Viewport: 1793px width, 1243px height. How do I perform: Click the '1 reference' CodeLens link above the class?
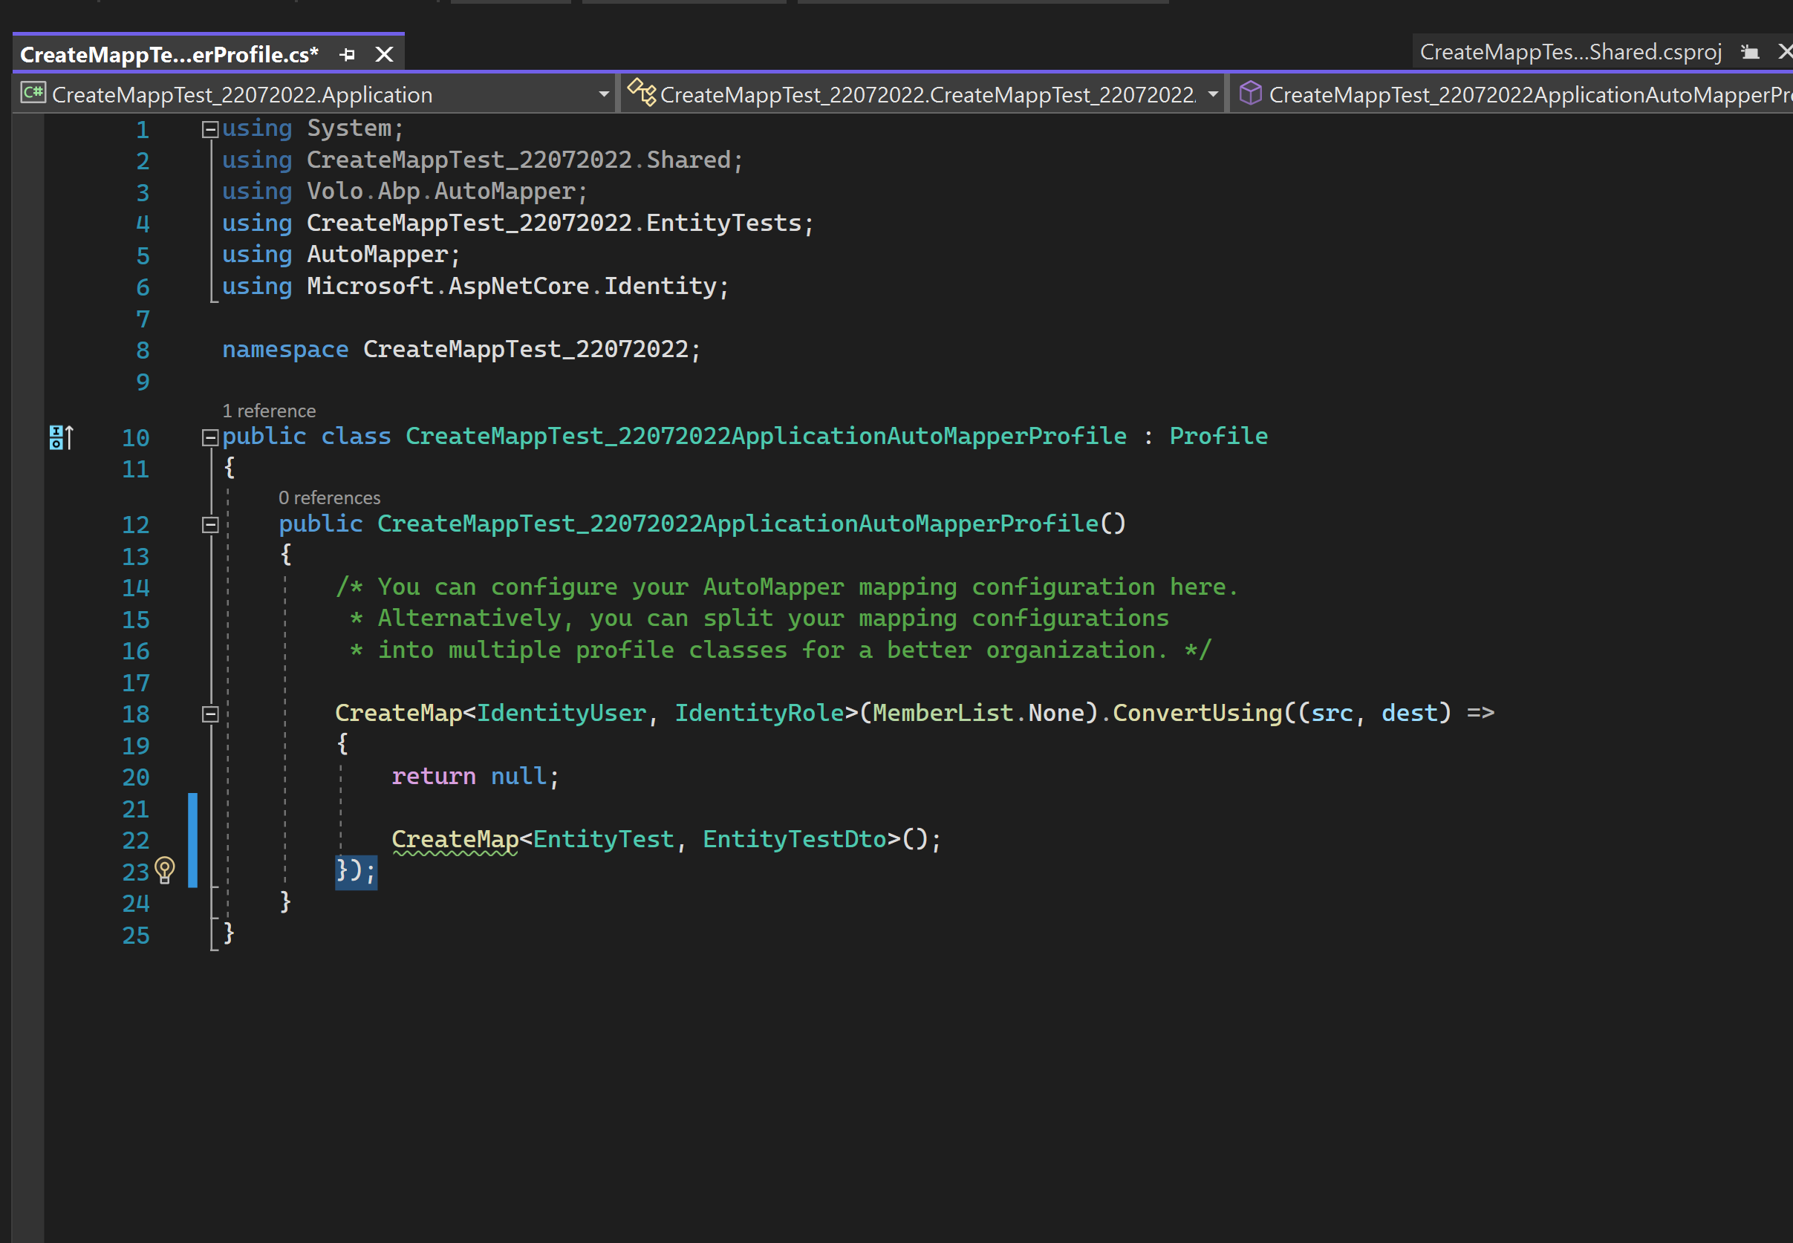tap(269, 411)
